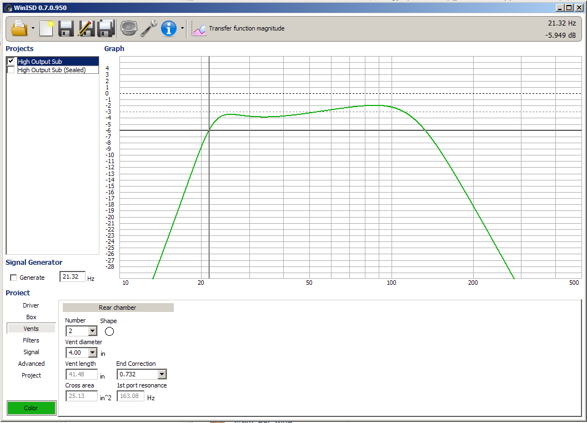Image resolution: width=587 pixels, height=423 pixels.
Task: Open the driver editor speaker icon
Action: [x=129, y=28]
